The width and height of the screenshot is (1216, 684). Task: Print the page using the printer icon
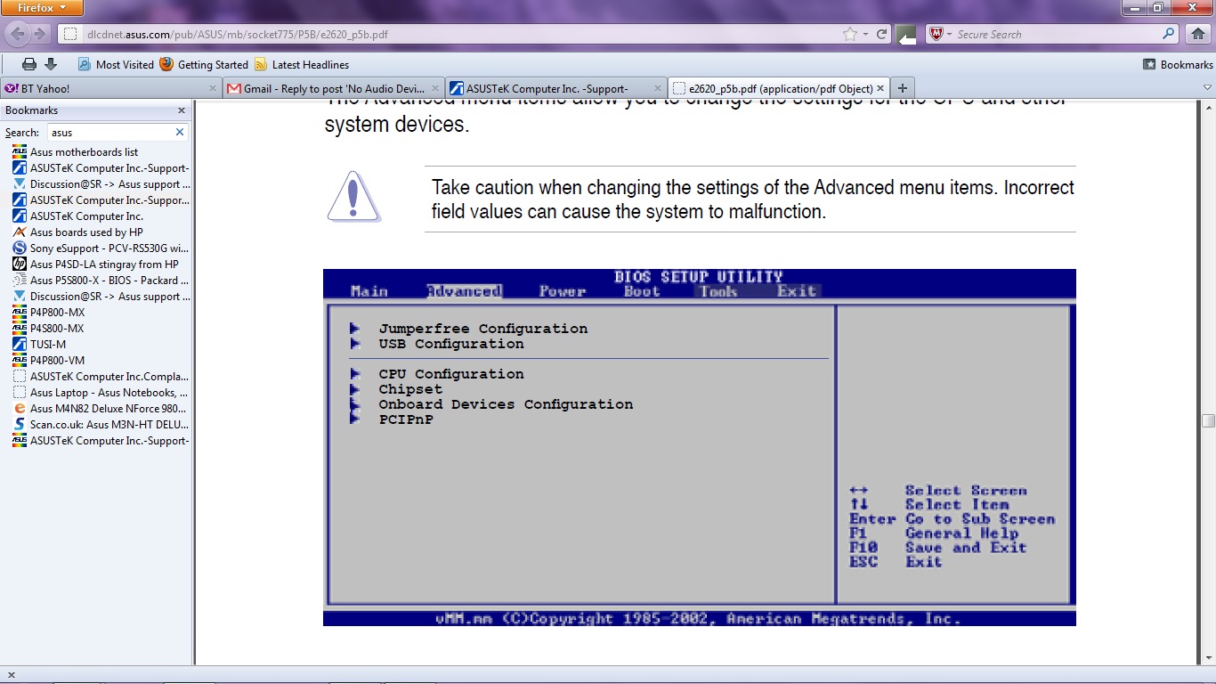click(29, 64)
